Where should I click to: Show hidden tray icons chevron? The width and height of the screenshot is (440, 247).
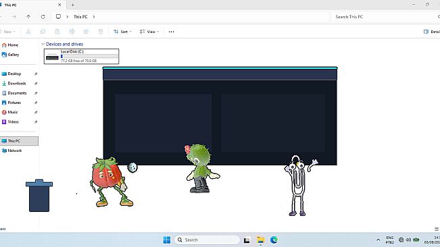tap(378, 240)
